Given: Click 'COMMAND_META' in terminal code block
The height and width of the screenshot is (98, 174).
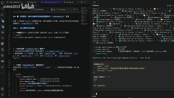Looking at the screenshot, I should [x=99, y=64].
